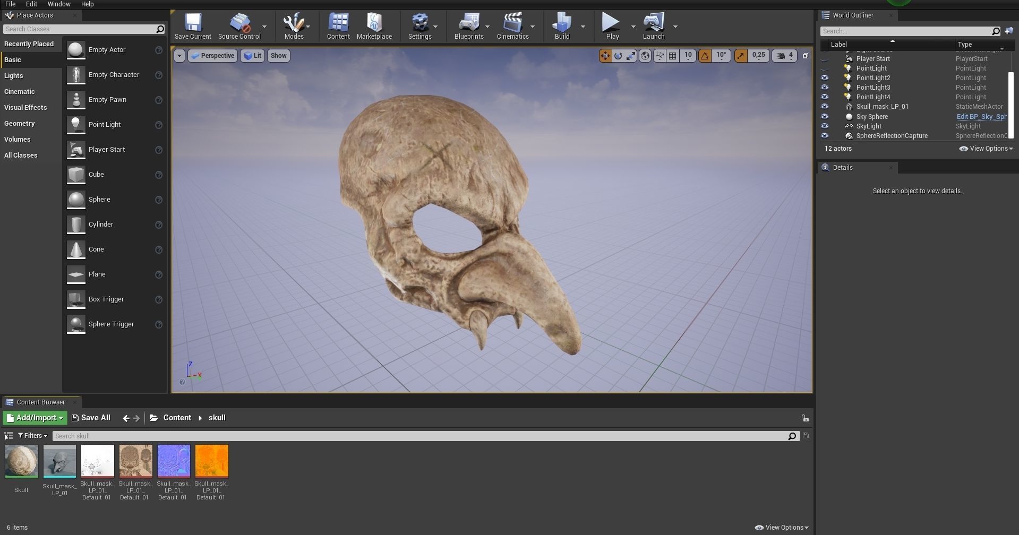1019x535 pixels.
Task: Toggle rotation snapping in viewport
Action: point(705,56)
